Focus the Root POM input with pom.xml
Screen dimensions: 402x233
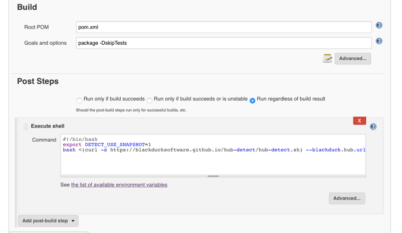224,27
